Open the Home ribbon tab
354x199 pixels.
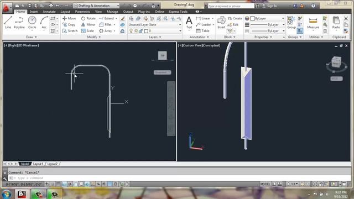(x=20, y=12)
